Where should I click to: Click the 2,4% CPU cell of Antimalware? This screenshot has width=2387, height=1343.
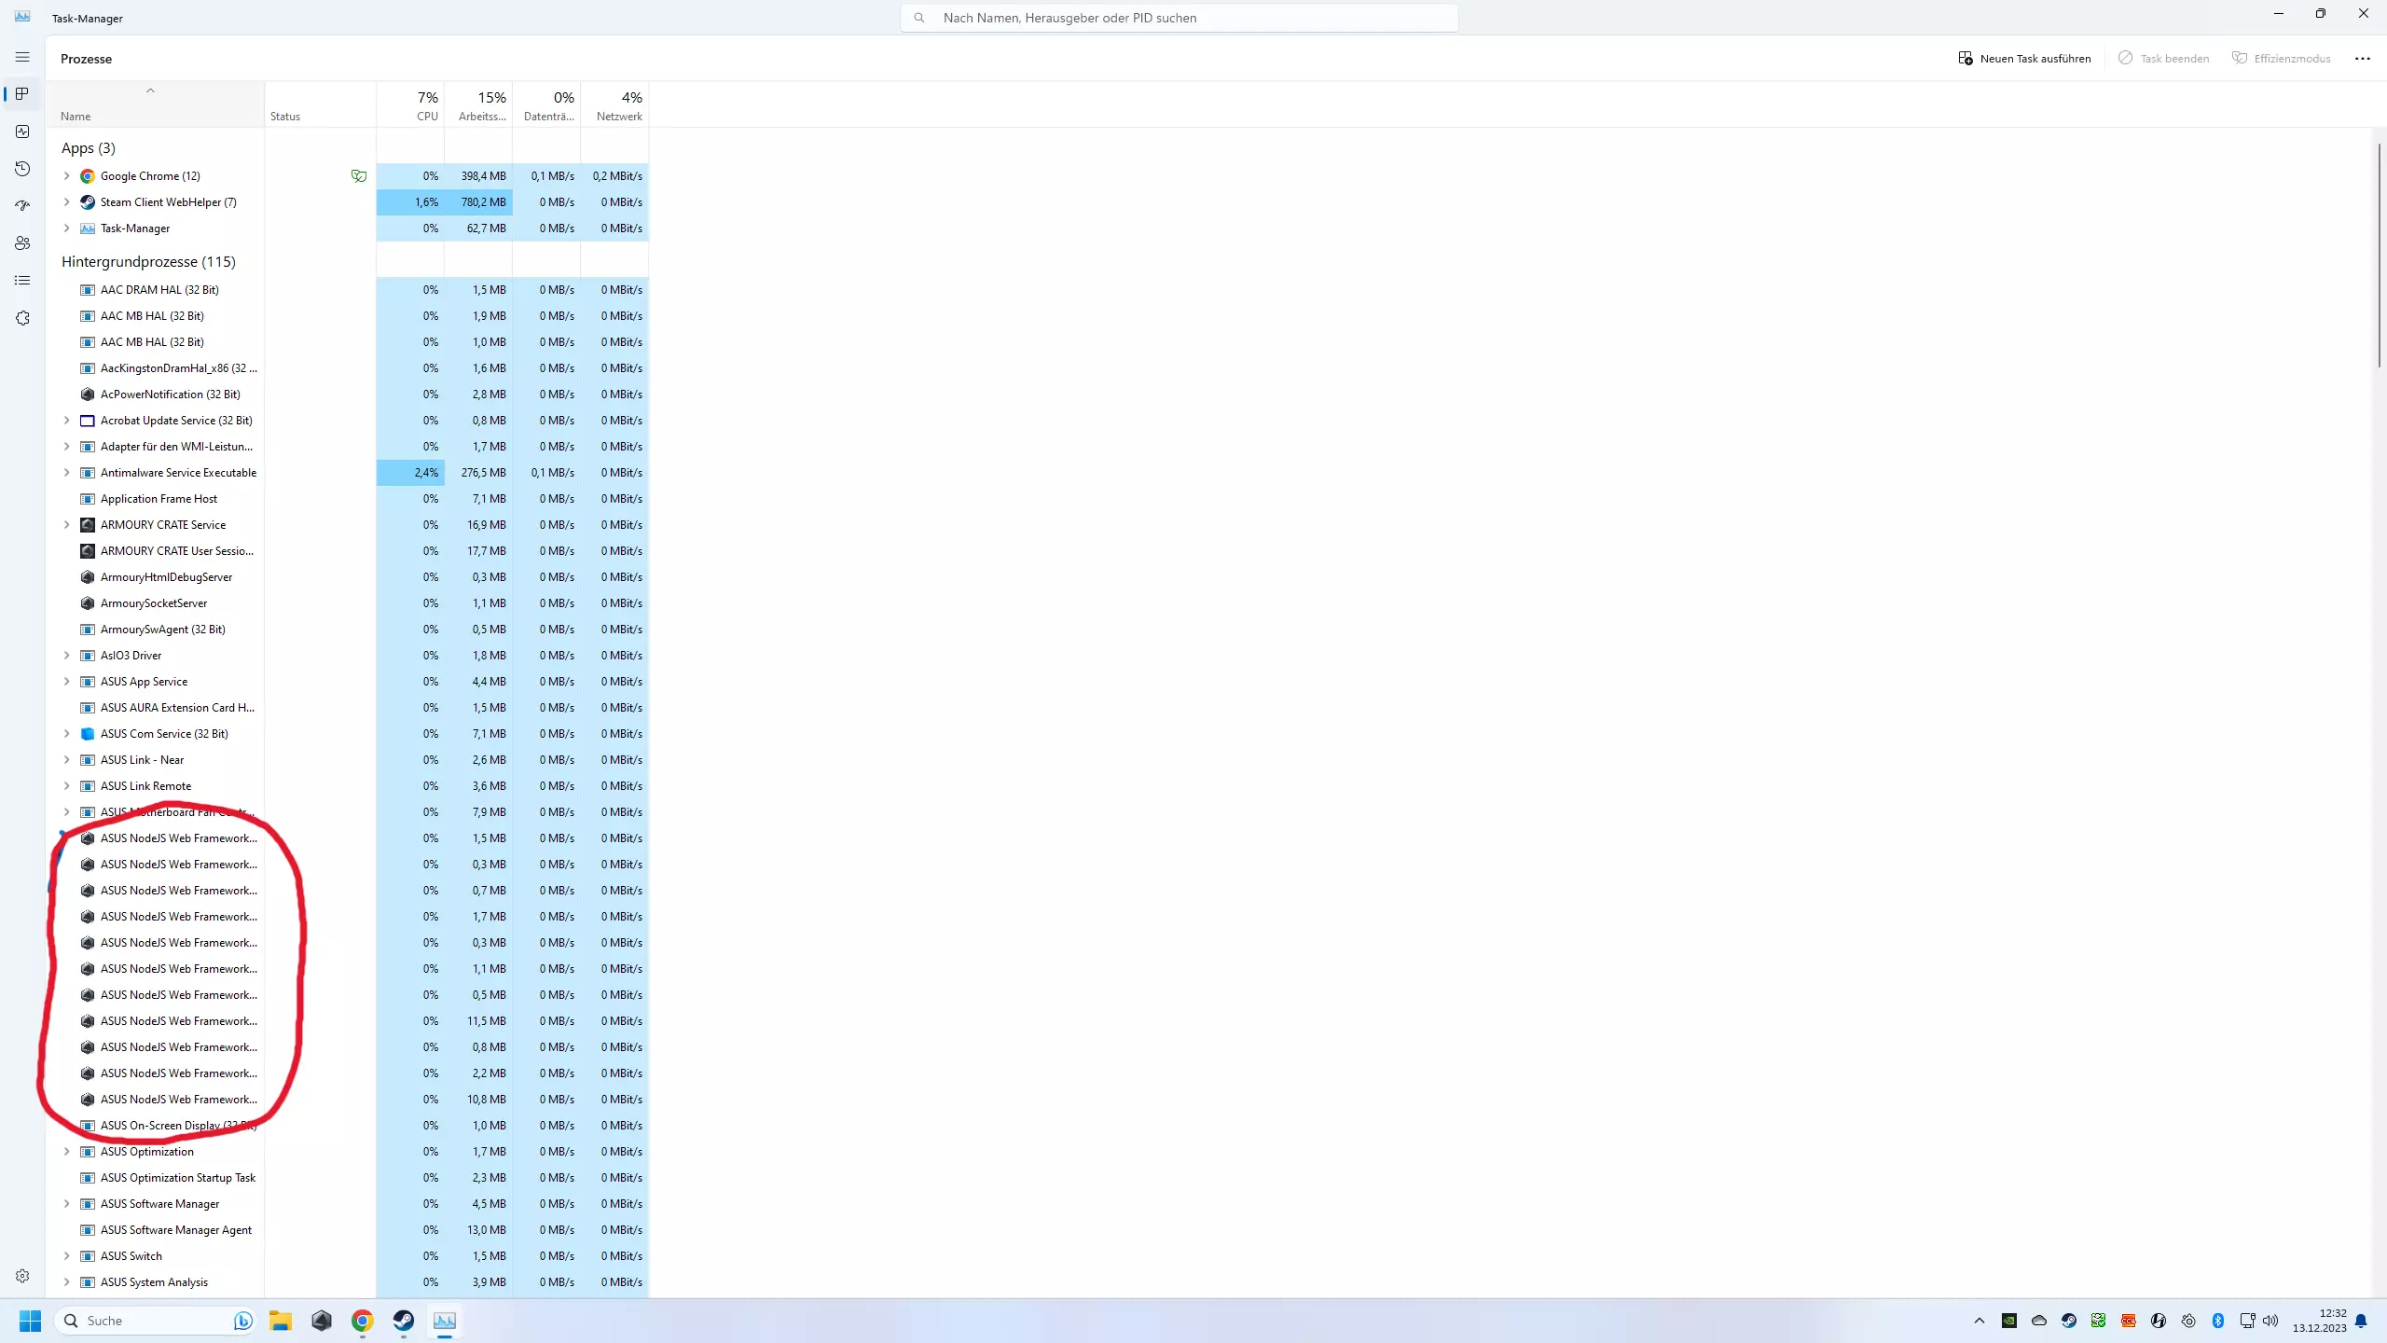pos(411,473)
